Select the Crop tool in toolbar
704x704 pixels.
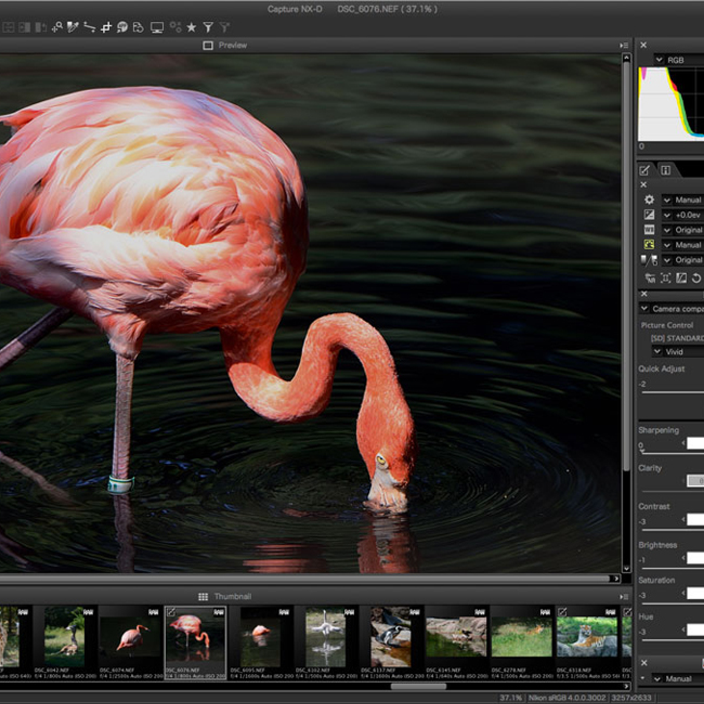coord(106,28)
